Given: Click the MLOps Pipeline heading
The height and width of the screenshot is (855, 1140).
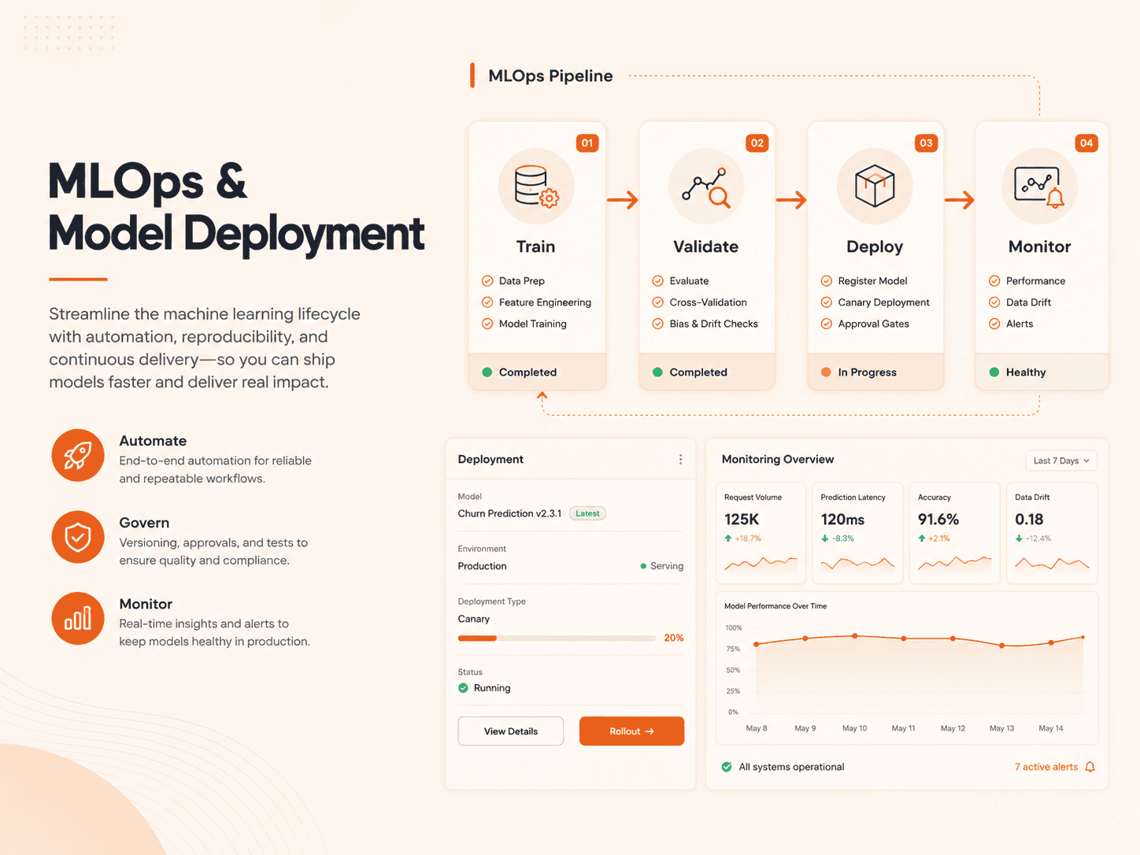Looking at the screenshot, I should coord(550,76).
